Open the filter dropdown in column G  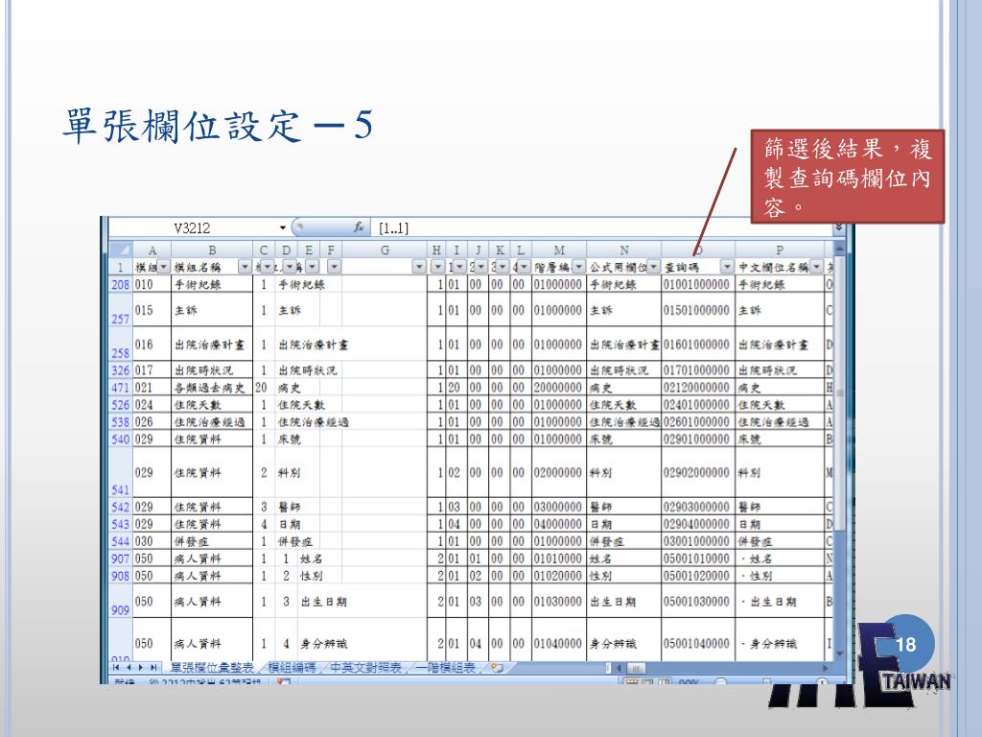click(x=419, y=267)
